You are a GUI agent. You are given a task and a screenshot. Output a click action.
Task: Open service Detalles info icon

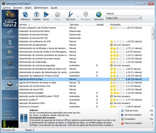click(36, 15)
